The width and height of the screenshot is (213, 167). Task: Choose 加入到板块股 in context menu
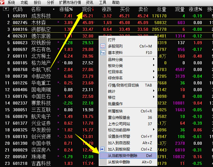coord(128,149)
